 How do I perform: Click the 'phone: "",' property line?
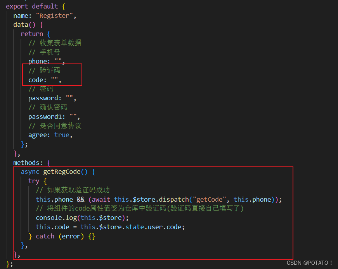coord(47,61)
